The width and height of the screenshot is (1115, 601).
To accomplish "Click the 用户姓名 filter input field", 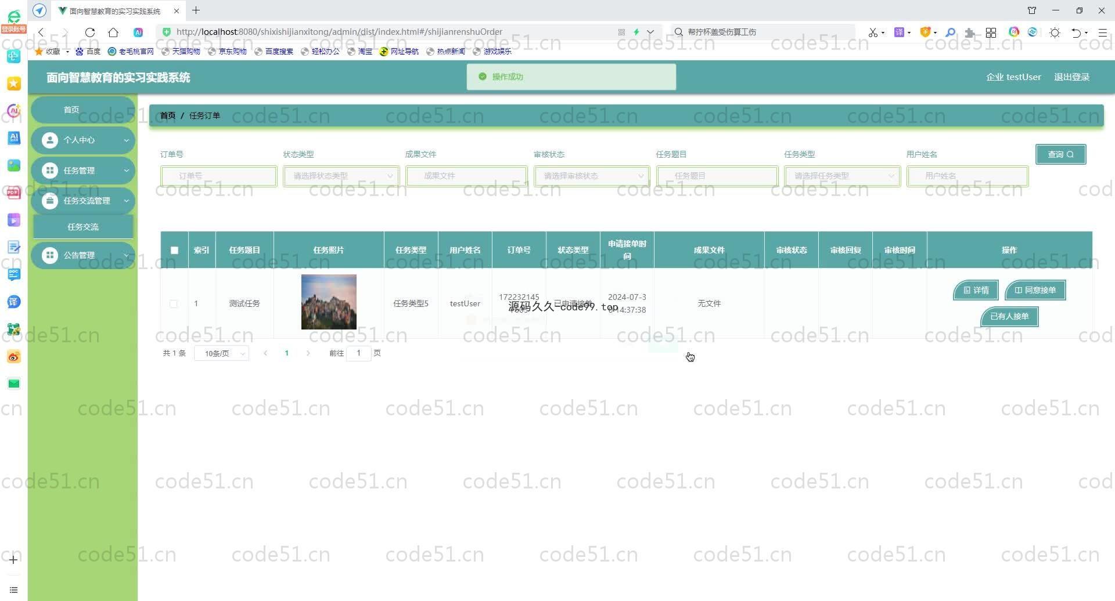I will pos(967,176).
